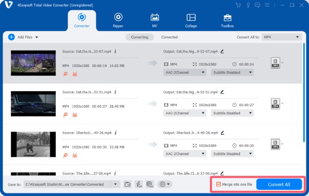Toggle the lightning acceleration OFF icon

(139, 184)
